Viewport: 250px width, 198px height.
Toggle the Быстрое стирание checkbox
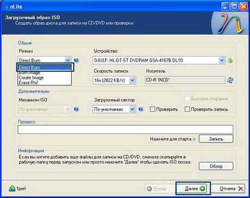[187, 98]
